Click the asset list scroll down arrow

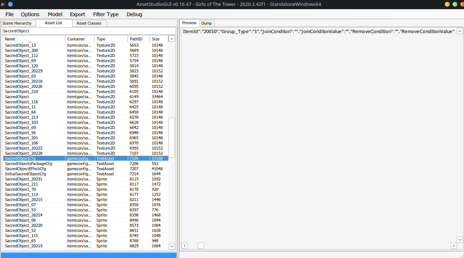(172, 246)
